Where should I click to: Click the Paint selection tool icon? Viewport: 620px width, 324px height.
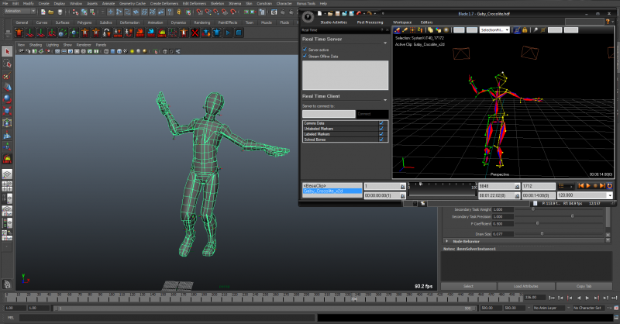[7, 76]
